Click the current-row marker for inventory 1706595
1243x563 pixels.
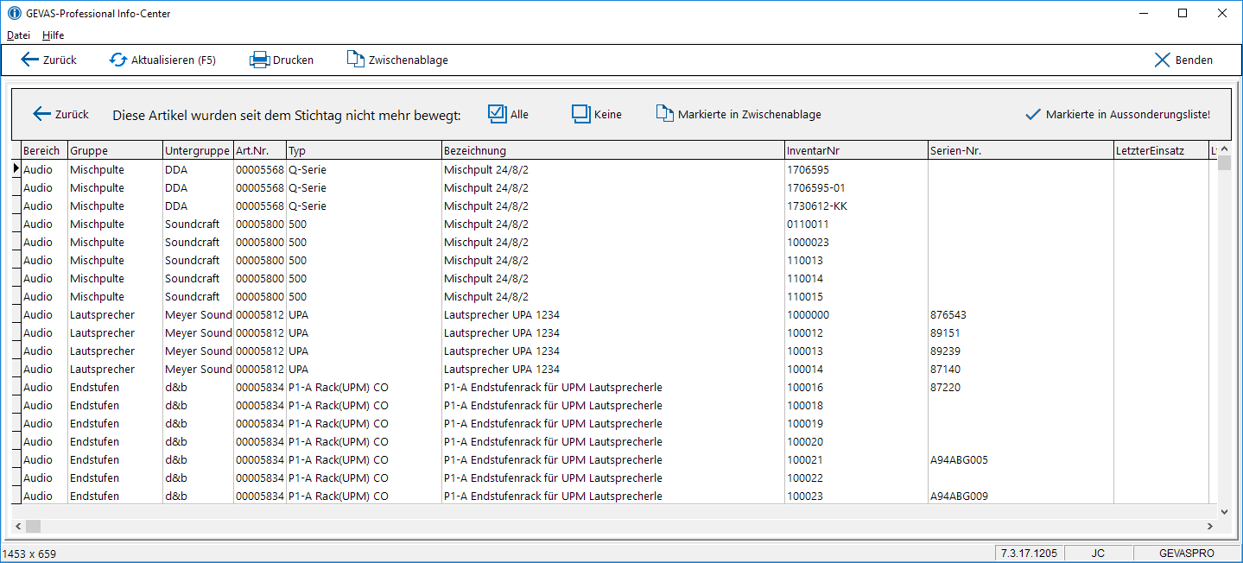coord(16,170)
